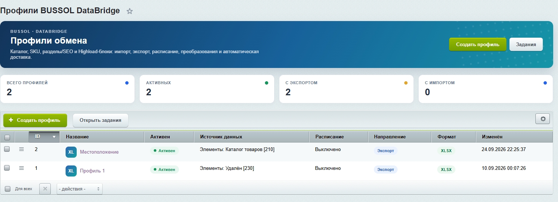The image size is (558, 202).
Task: Click Активен badge in Профиль 1 row
Action: click(x=165, y=170)
